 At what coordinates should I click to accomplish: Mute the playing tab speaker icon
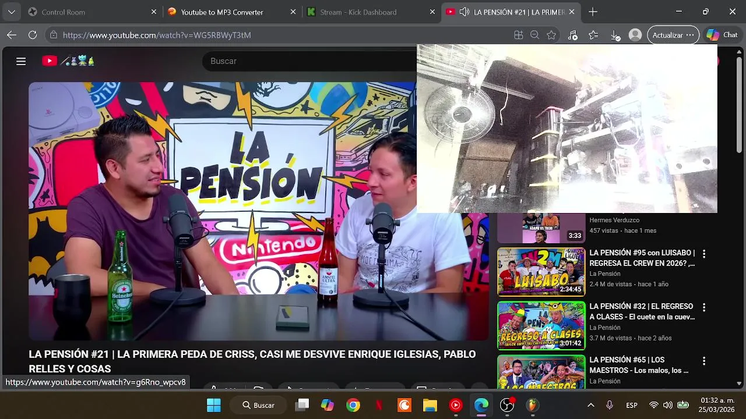pyautogui.click(x=465, y=12)
